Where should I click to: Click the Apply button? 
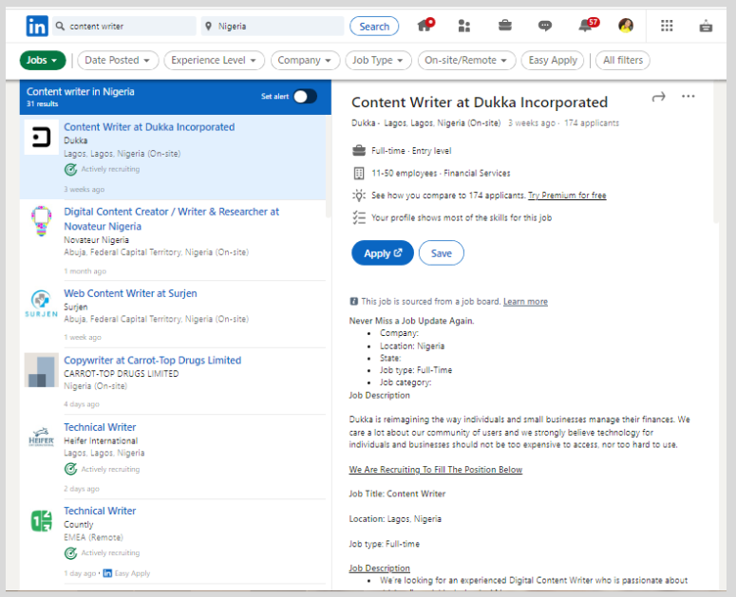[x=383, y=253]
